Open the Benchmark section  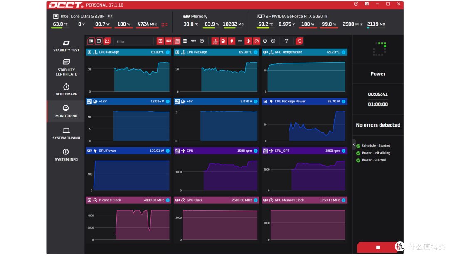[66, 90]
